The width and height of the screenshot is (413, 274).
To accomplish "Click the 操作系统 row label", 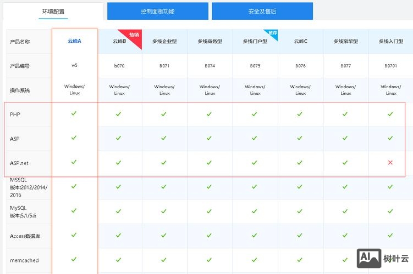I will click(20, 90).
